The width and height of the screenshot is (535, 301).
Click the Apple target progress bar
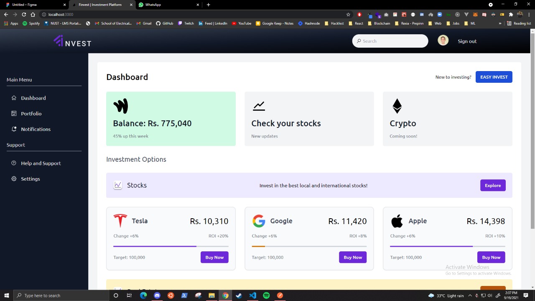point(448,246)
